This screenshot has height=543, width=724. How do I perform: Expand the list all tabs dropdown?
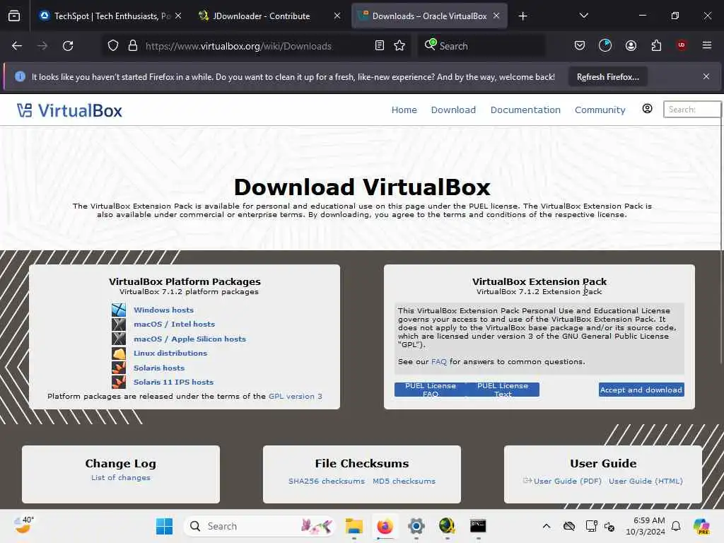pos(583,16)
